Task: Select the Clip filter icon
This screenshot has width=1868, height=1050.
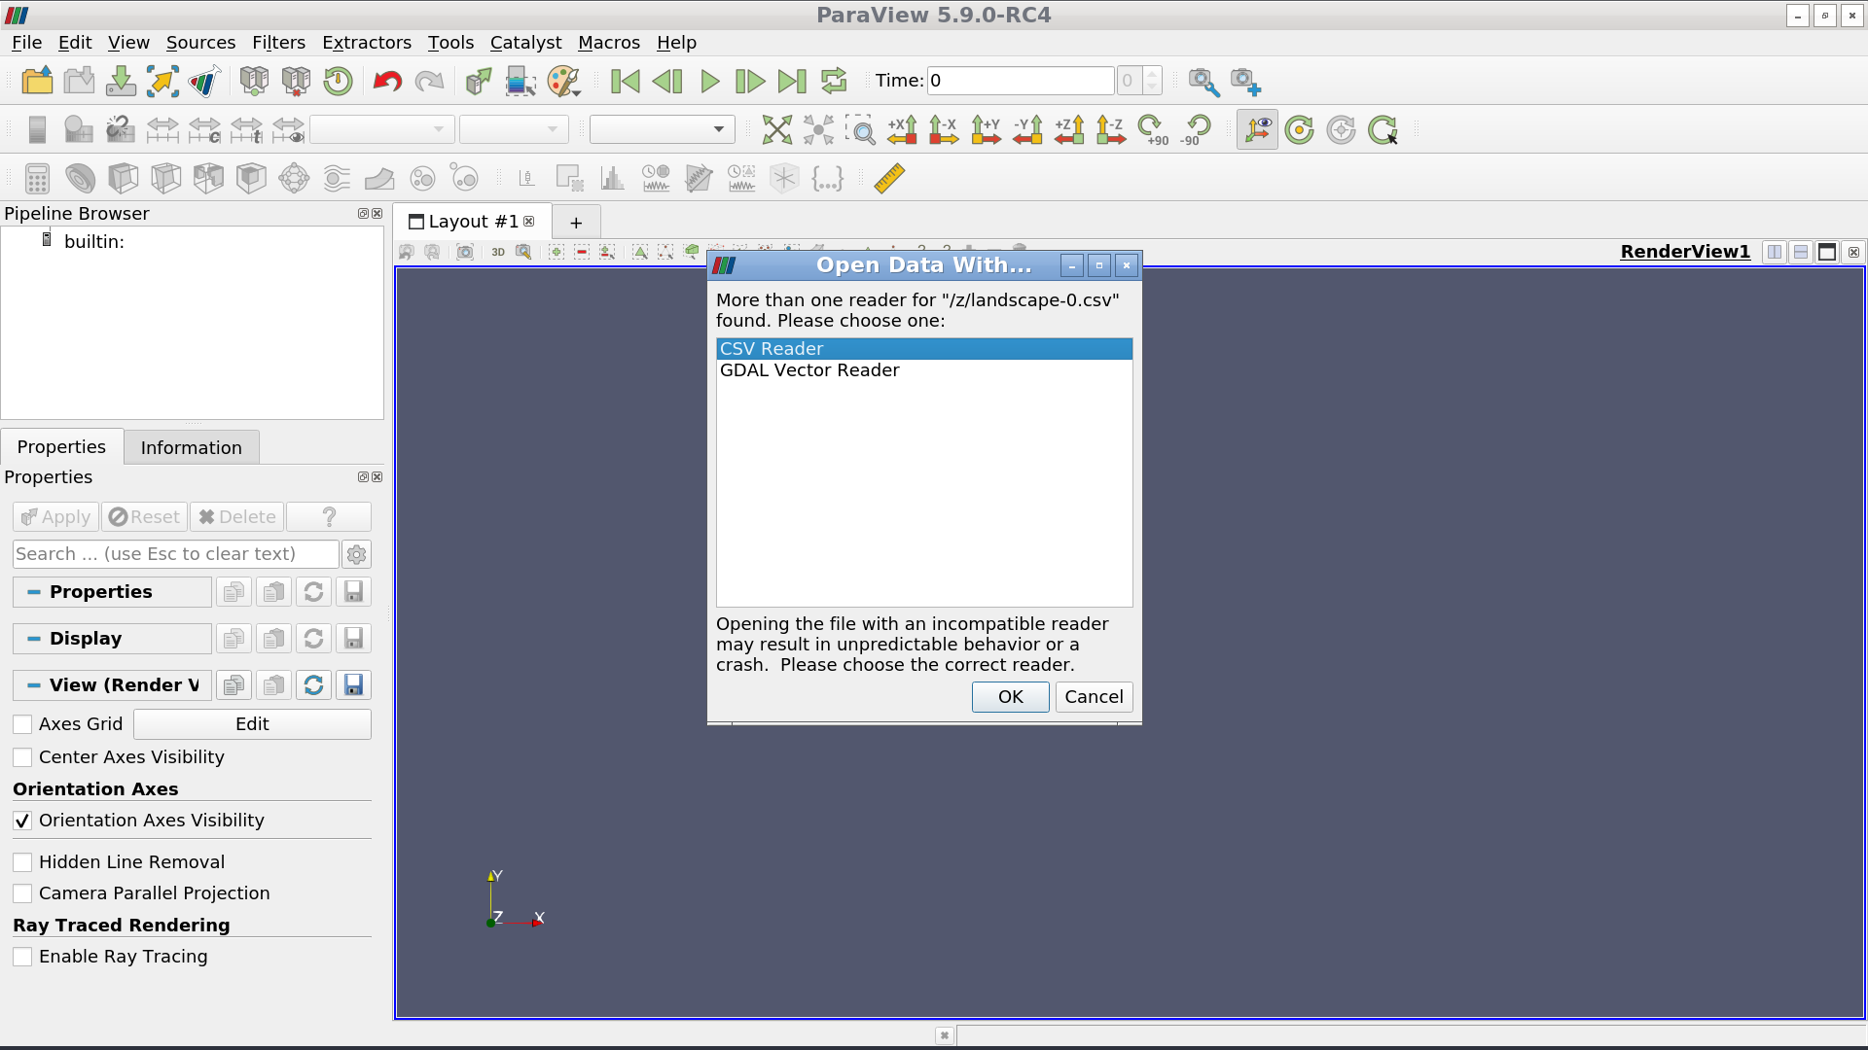Action: click(124, 178)
